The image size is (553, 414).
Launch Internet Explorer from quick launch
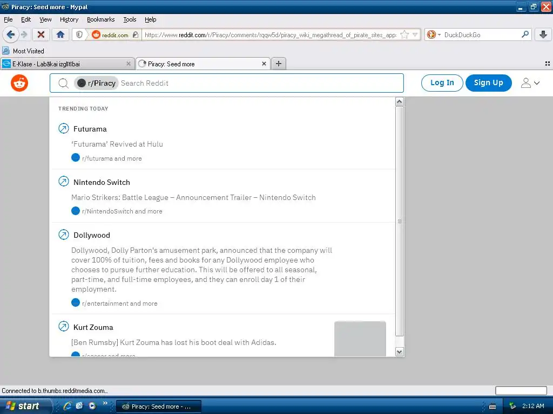pyautogui.click(x=67, y=406)
